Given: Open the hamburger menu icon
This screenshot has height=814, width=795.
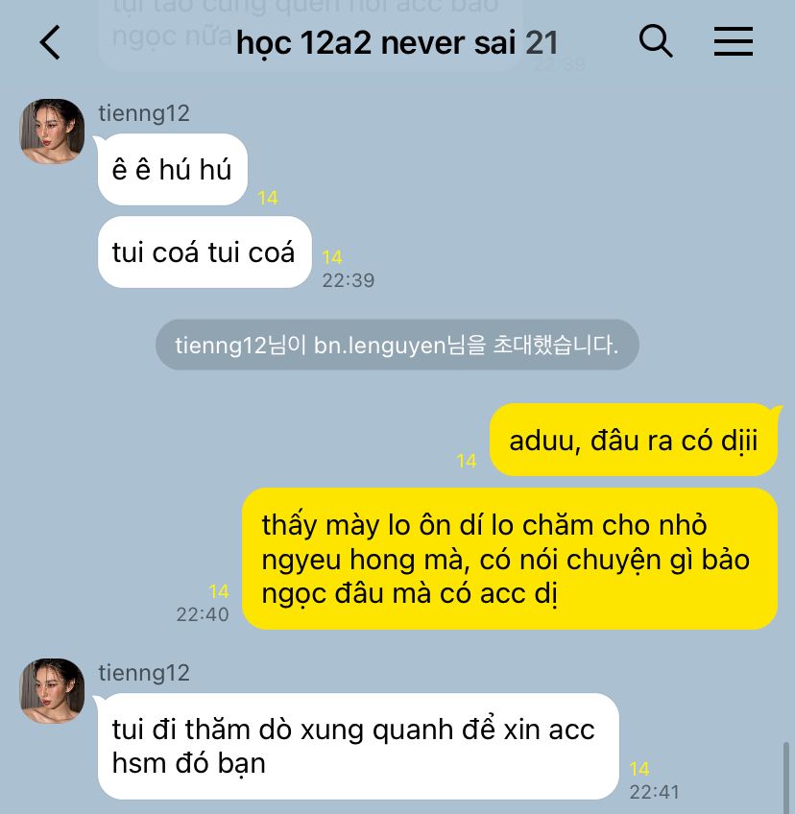Looking at the screenshot, I should (x=734, y=41).
